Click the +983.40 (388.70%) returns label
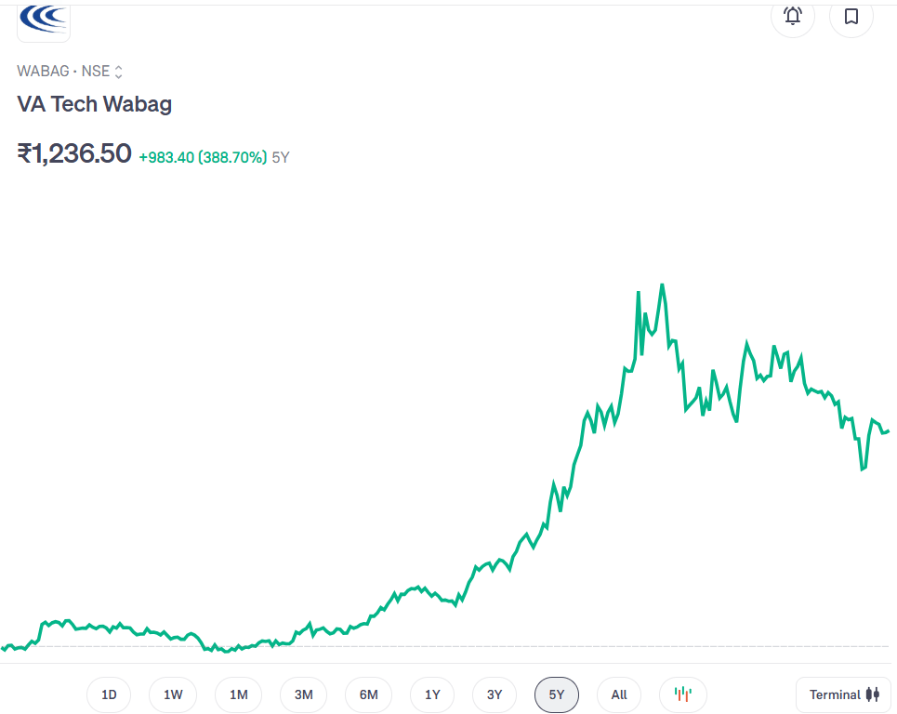897x714 pixels. (x=203, y=157)
